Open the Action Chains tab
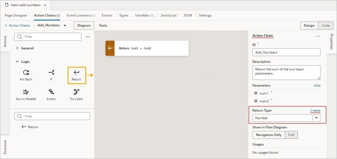Screen dimensions: 337x159 (x=47, y=15)
